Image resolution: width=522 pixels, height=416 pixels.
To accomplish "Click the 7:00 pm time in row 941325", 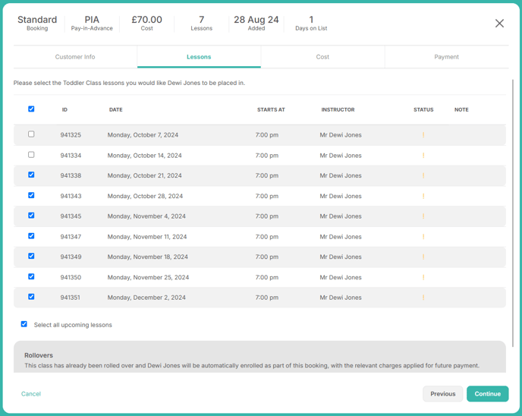I will coord(267,135).
